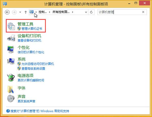Click the window title bar system icon
The width and height of the screenshot is (152, 117).
pyautogui.click(x=5, y=4)
